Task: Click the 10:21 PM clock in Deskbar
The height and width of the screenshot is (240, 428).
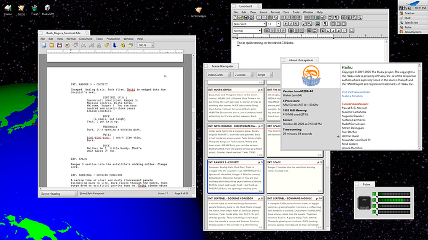Action: pos(420,8)
